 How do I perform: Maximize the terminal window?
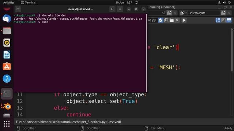coord(136,9)
